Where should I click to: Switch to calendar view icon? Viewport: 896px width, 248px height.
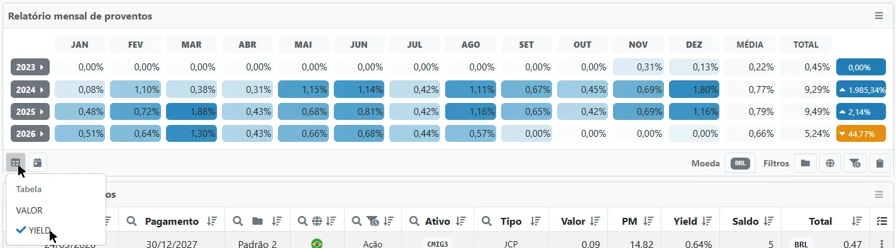coord(38,163)
